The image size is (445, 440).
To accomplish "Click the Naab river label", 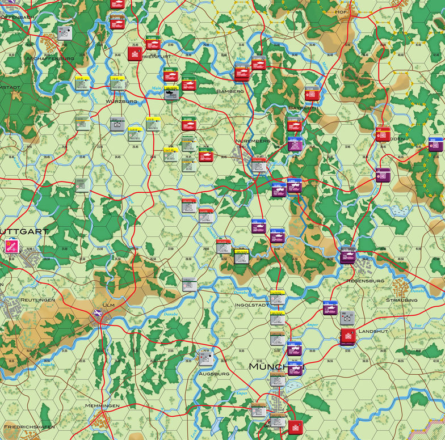I will (x=376, y=192).
